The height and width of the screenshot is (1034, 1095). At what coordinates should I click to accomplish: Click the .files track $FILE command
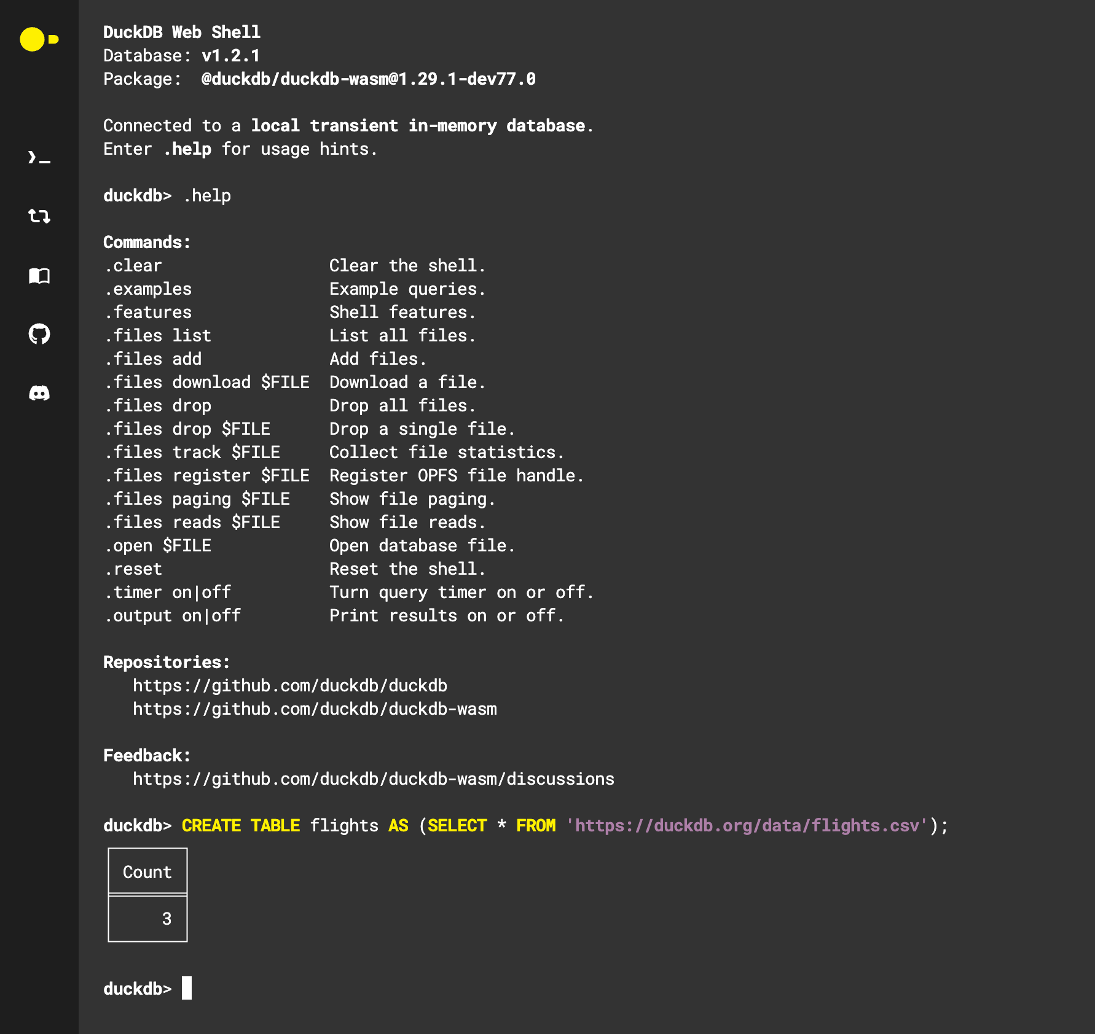[192, 452]
